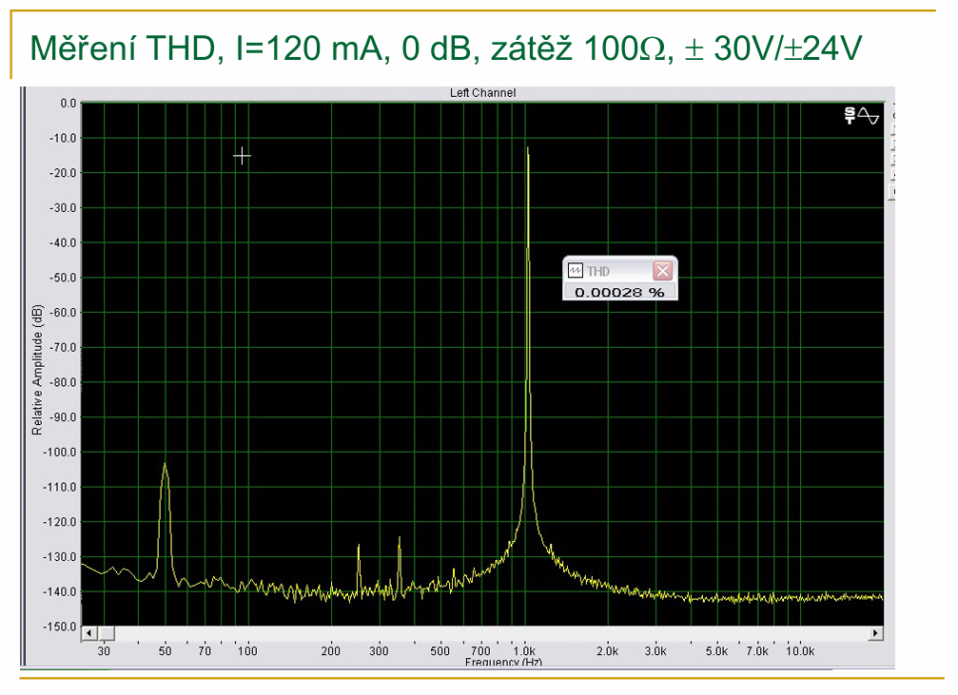Image resolution: width=958 pixels, height=695 pixels.
Task: Click the S/T marker icon beside the sine wave
Action: [850, 115]
